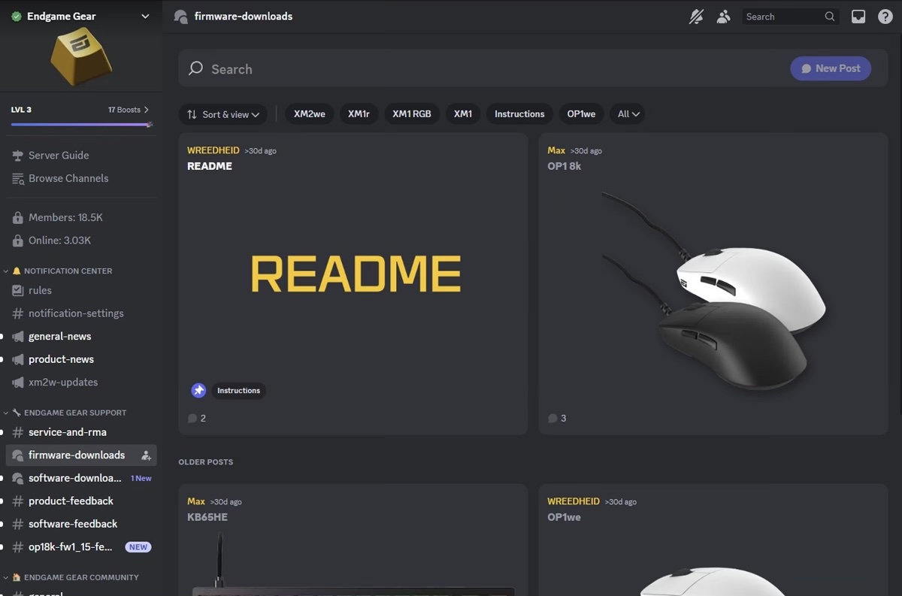Open notification settings bell icon in header
Image resolution: width=902 pixels, height=596 pixels.
(x=696, y=17)
